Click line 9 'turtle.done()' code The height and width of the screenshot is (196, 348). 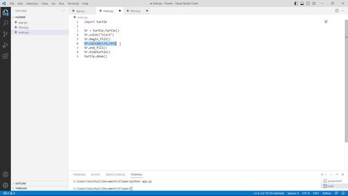[96, 57]
